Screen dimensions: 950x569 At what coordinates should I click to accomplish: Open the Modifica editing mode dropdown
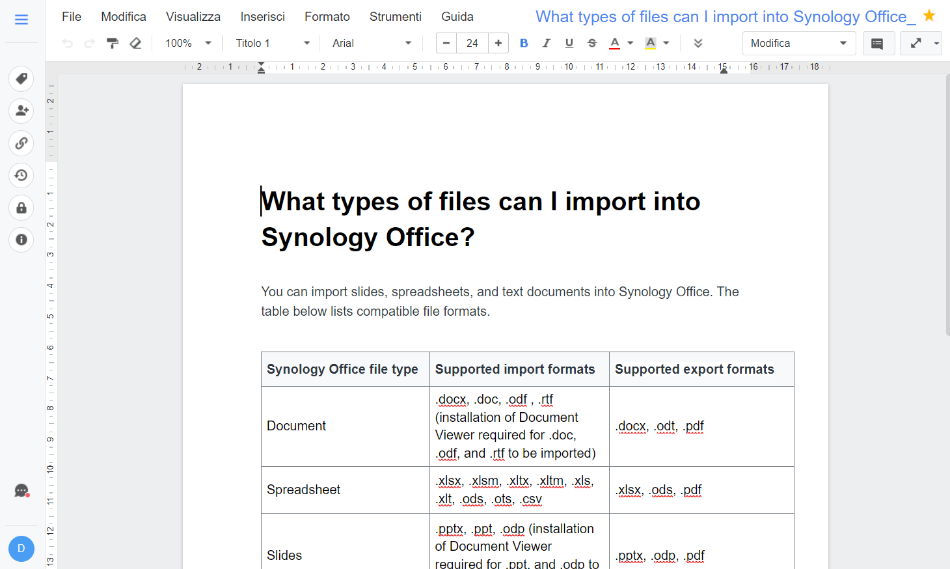click(x=799, y=44)
